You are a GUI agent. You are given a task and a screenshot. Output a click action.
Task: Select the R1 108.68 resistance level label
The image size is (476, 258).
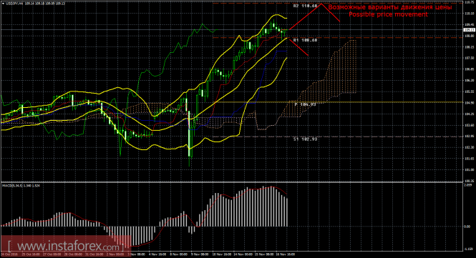pyautogui.click(x=305, y=40)
